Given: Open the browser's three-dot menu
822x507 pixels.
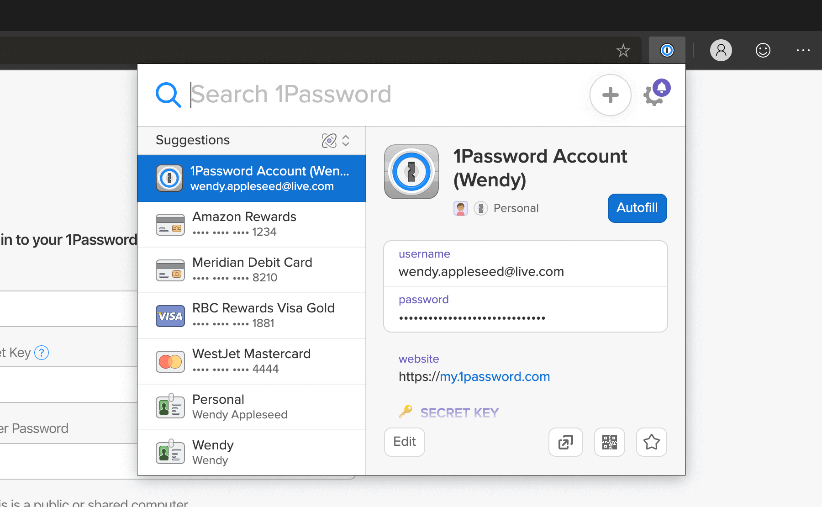Looking at the screenshot, I should pos(803,50).
